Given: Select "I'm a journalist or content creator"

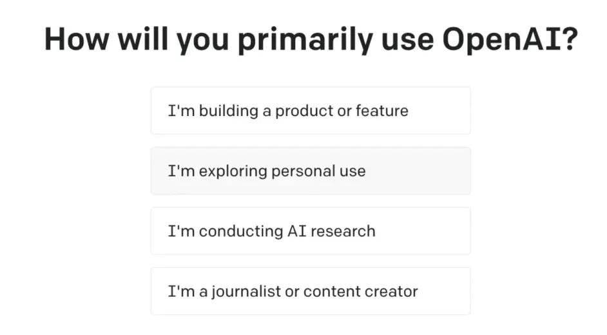Looking at the screenshot, I should (x=310, y=291).
